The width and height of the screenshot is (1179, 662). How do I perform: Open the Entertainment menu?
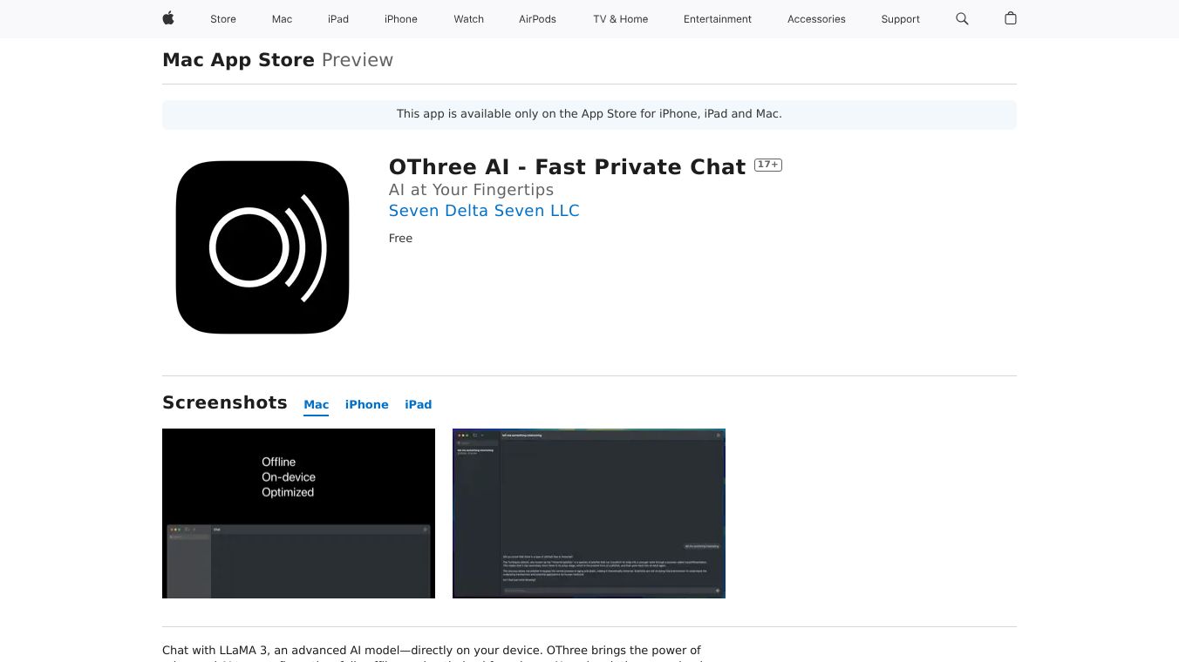tap(718, 19)
